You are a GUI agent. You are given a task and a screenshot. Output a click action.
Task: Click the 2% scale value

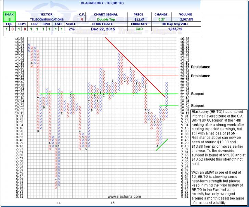[70, 29]
